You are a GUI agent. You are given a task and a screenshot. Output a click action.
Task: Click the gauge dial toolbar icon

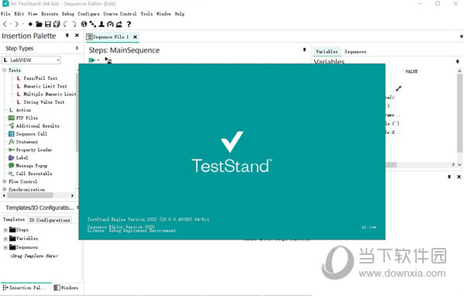(x=110, y=24)
